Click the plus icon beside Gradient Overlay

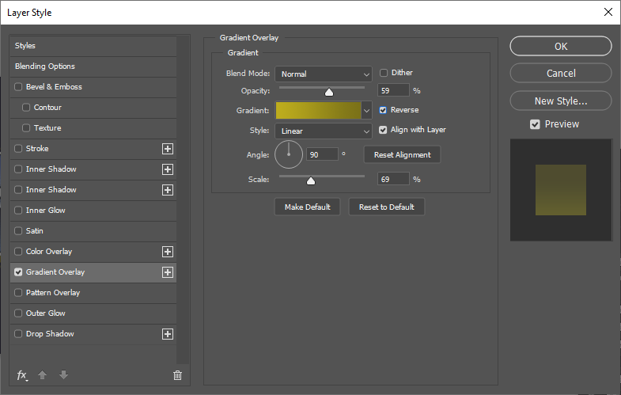pyautogui.click(x=167, y=272)
